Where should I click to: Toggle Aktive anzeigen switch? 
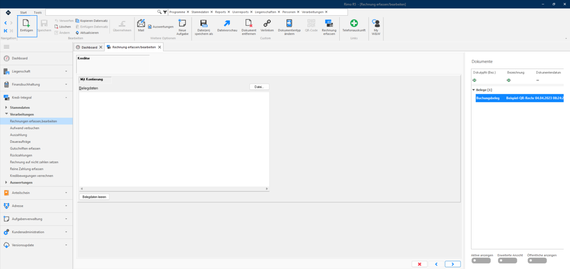point(481,261)
